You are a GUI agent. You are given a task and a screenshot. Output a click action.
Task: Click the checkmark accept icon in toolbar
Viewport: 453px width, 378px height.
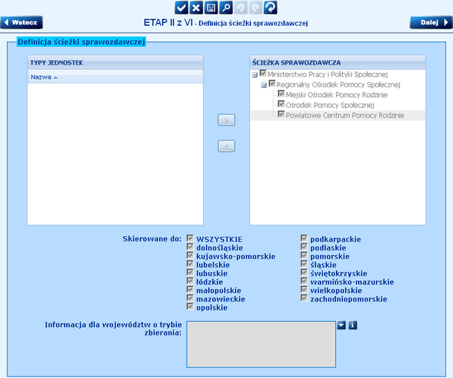(182, 8)
